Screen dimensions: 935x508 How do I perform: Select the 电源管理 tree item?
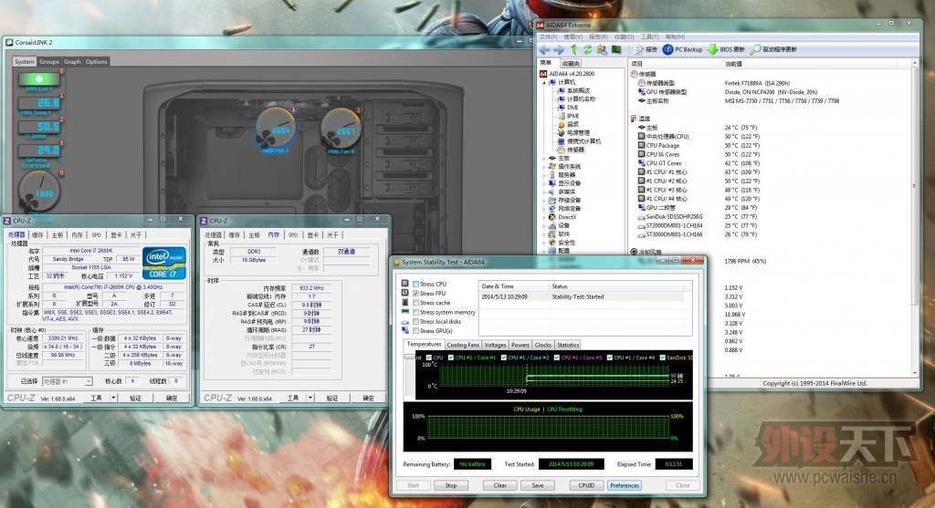point(573,133)
